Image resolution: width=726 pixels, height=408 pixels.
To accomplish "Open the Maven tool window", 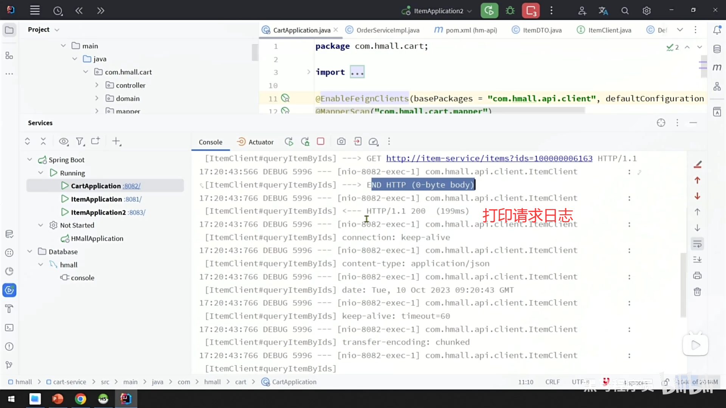I will (717, 67).
